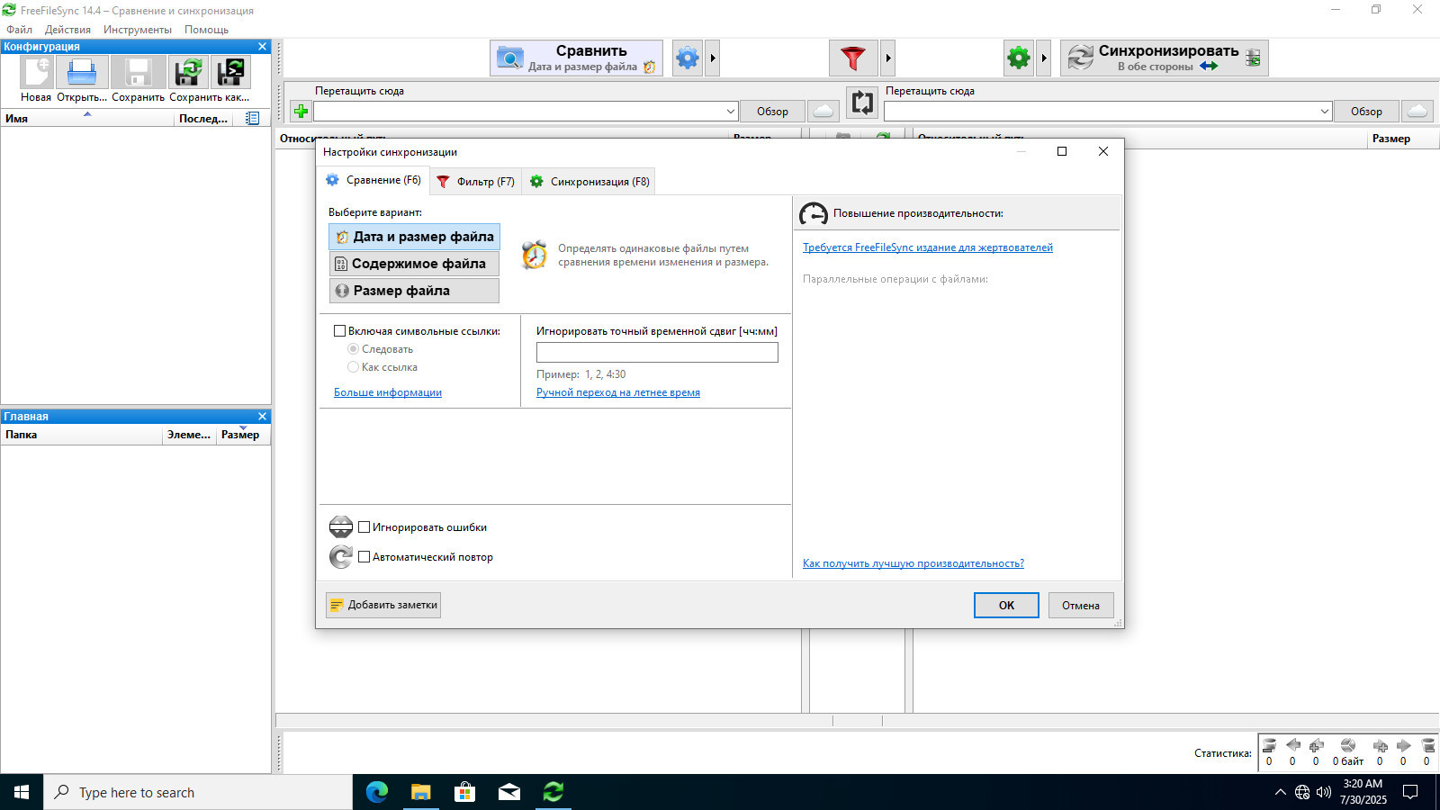Viewport: 1440px width, 810px height.
Task: Check Игнорировать ошибки option
Action: coord(364,527)
